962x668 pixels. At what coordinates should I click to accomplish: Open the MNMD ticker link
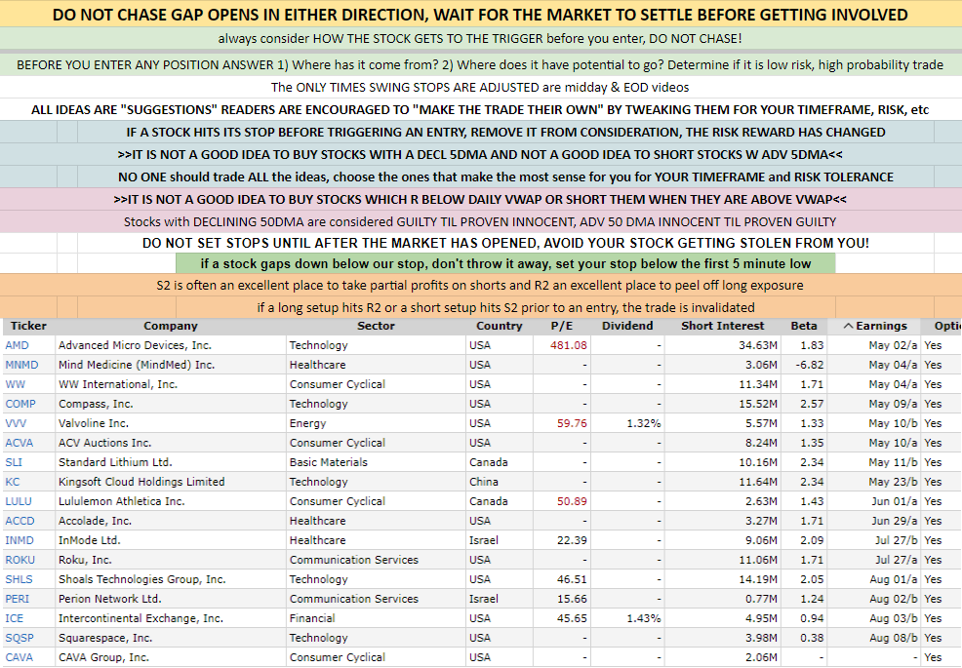(21, 365)
